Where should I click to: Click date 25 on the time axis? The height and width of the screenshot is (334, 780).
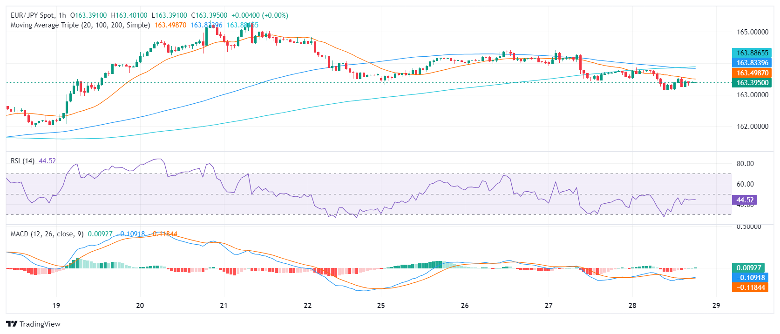381,306
